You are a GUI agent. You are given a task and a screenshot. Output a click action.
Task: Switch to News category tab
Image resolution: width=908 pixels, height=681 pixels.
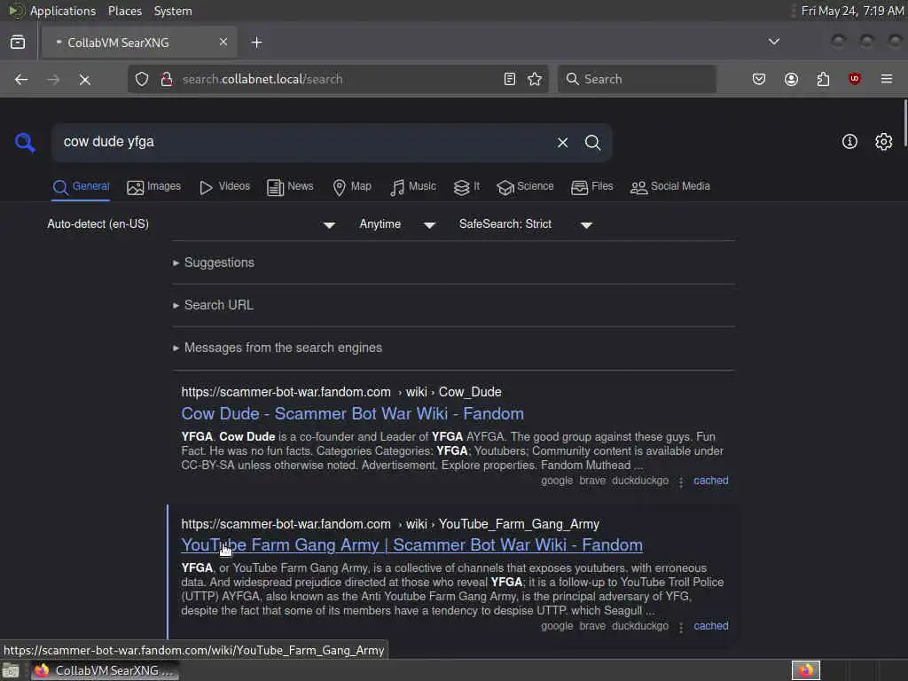pyautogui.click(x=290, y=187)
